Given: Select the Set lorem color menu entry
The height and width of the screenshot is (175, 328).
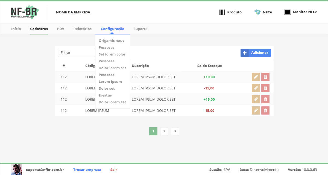Looking at the screenshot, I should click(x=112, y=54).
